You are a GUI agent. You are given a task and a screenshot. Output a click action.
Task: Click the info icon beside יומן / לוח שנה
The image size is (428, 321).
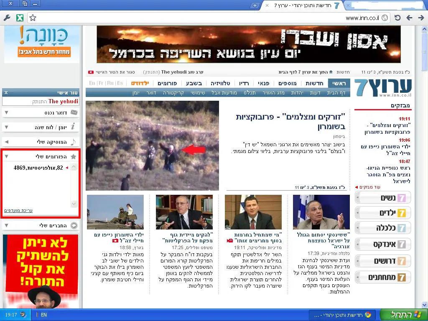74,127
